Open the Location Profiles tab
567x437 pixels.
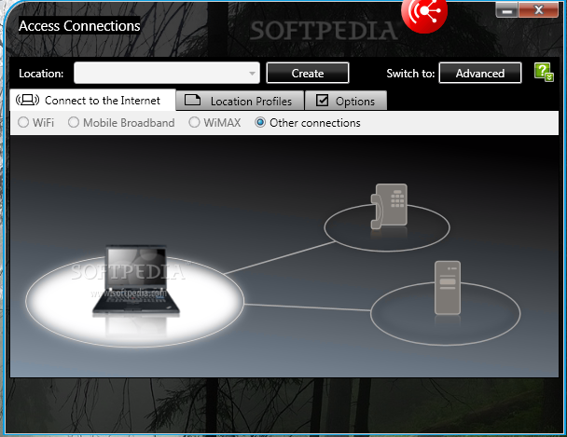[240, 101]
